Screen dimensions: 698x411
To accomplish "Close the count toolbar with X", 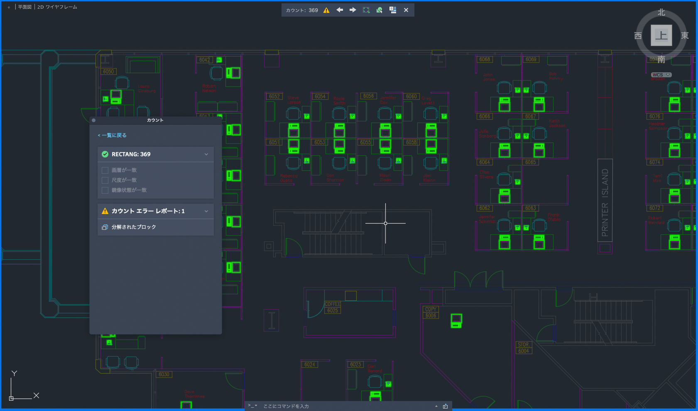I will point(406,10).
